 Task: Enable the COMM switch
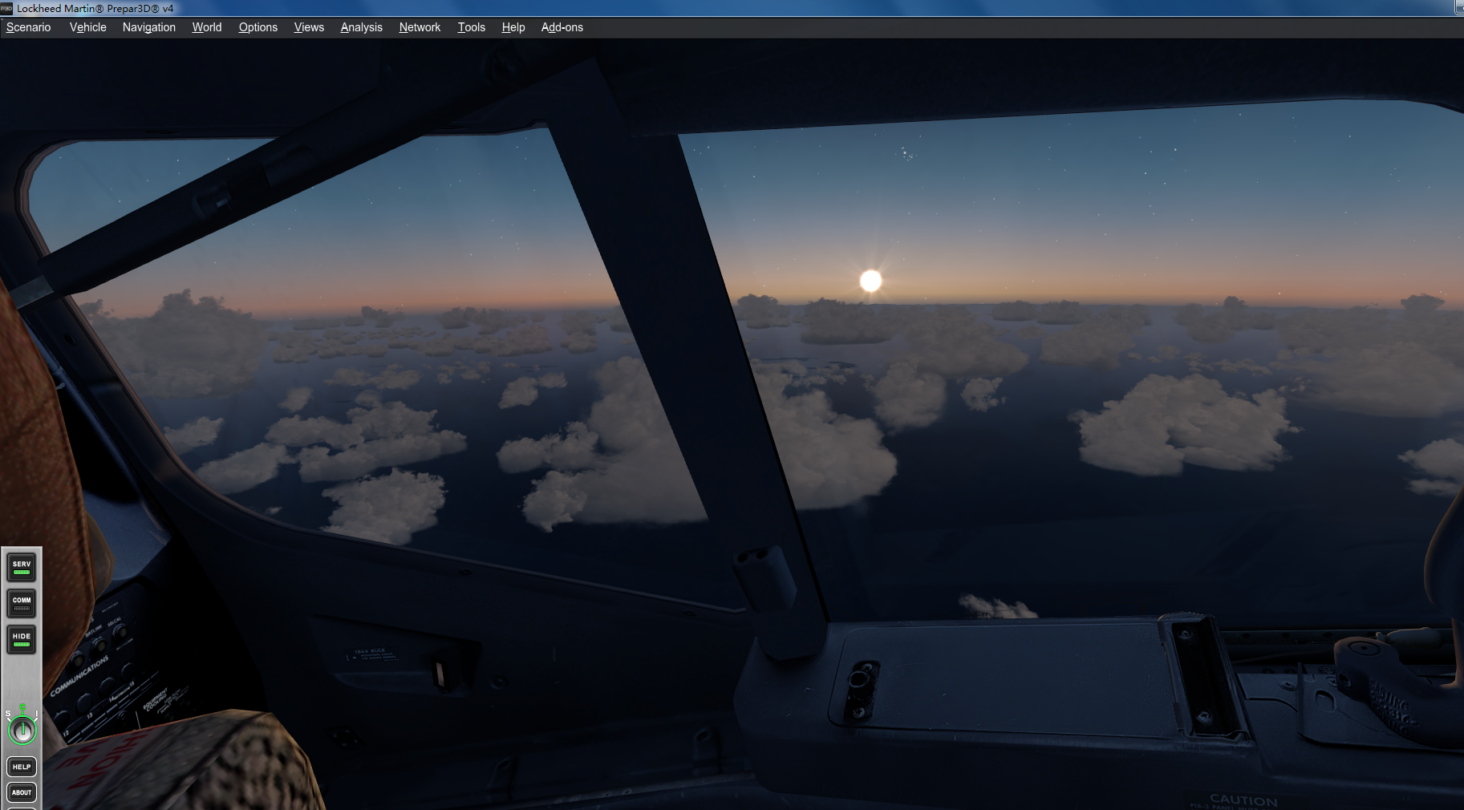point(21,603)
